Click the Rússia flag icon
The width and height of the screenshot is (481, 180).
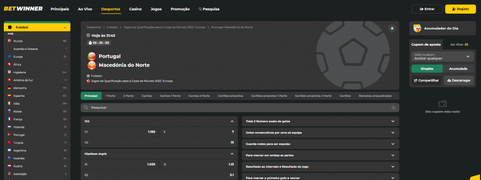9,111
